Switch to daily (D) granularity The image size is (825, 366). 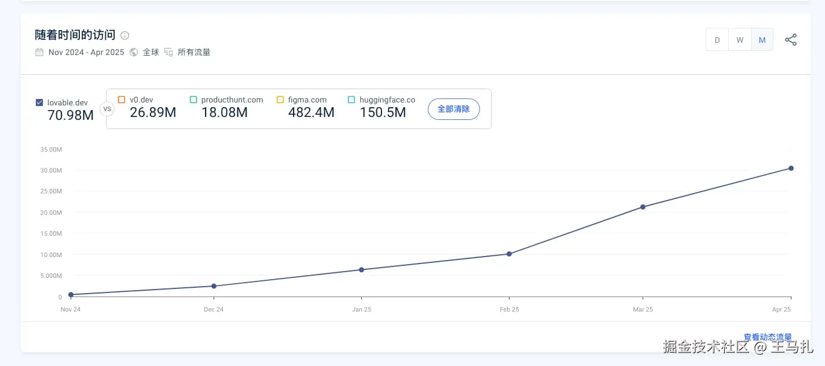click(717, 40)
